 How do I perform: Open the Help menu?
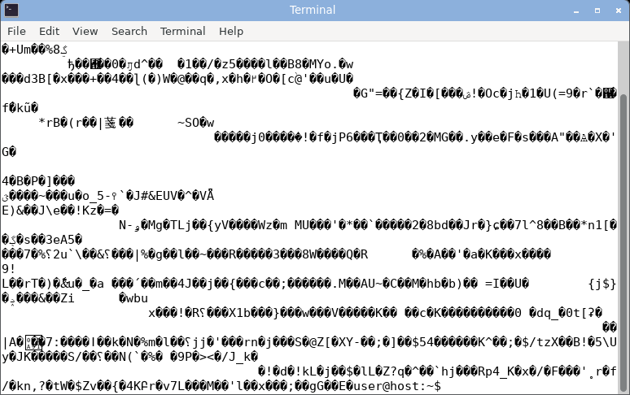pos(231,31)
